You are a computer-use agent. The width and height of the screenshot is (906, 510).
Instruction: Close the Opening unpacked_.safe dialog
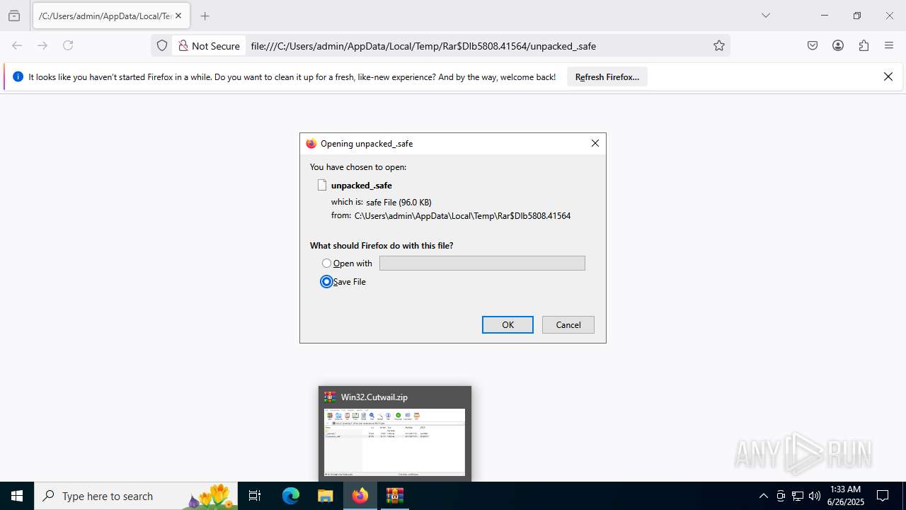coord(595,143)
